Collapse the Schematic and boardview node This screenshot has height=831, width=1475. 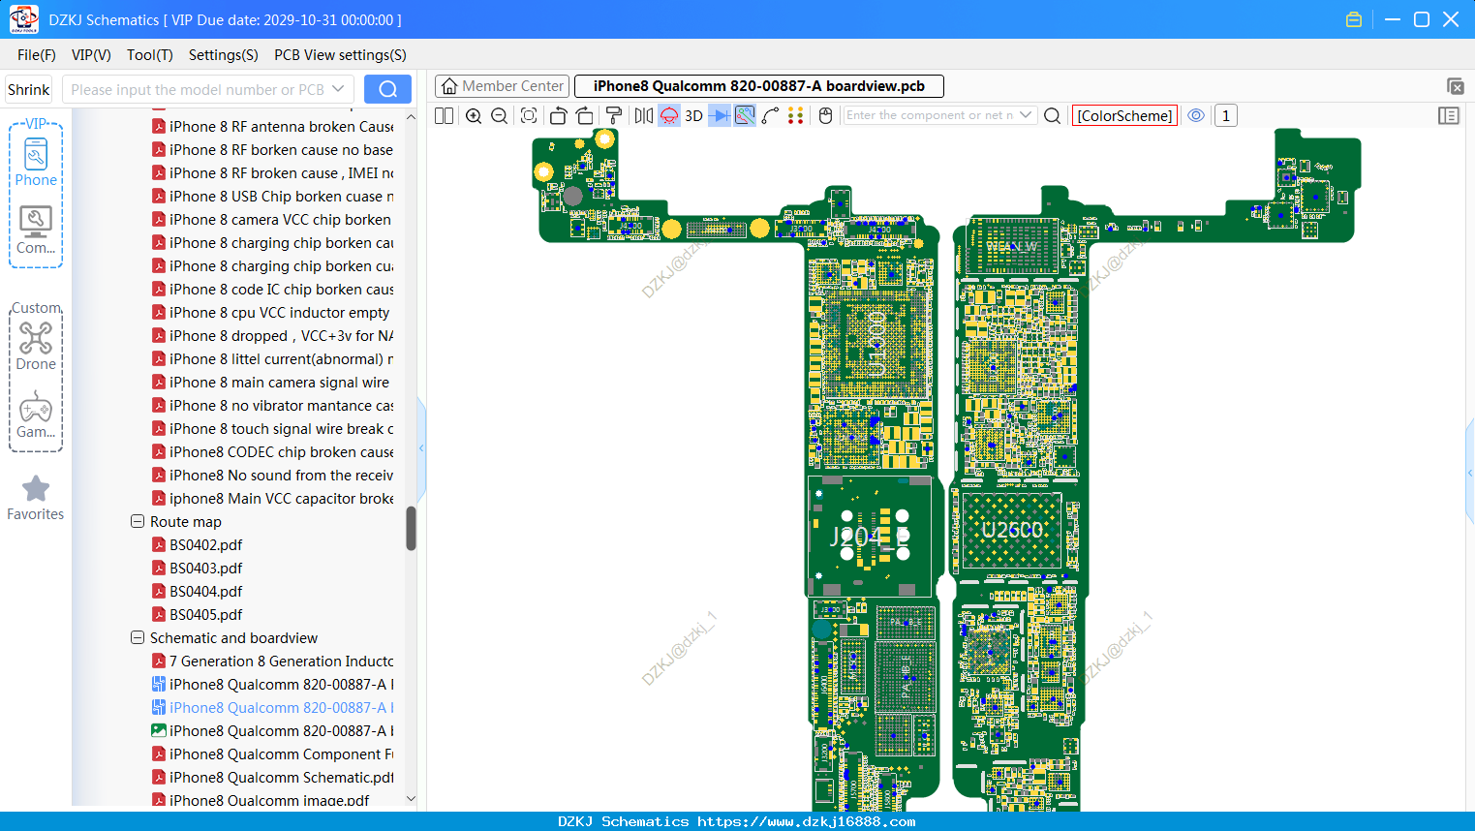pos(138,637)
